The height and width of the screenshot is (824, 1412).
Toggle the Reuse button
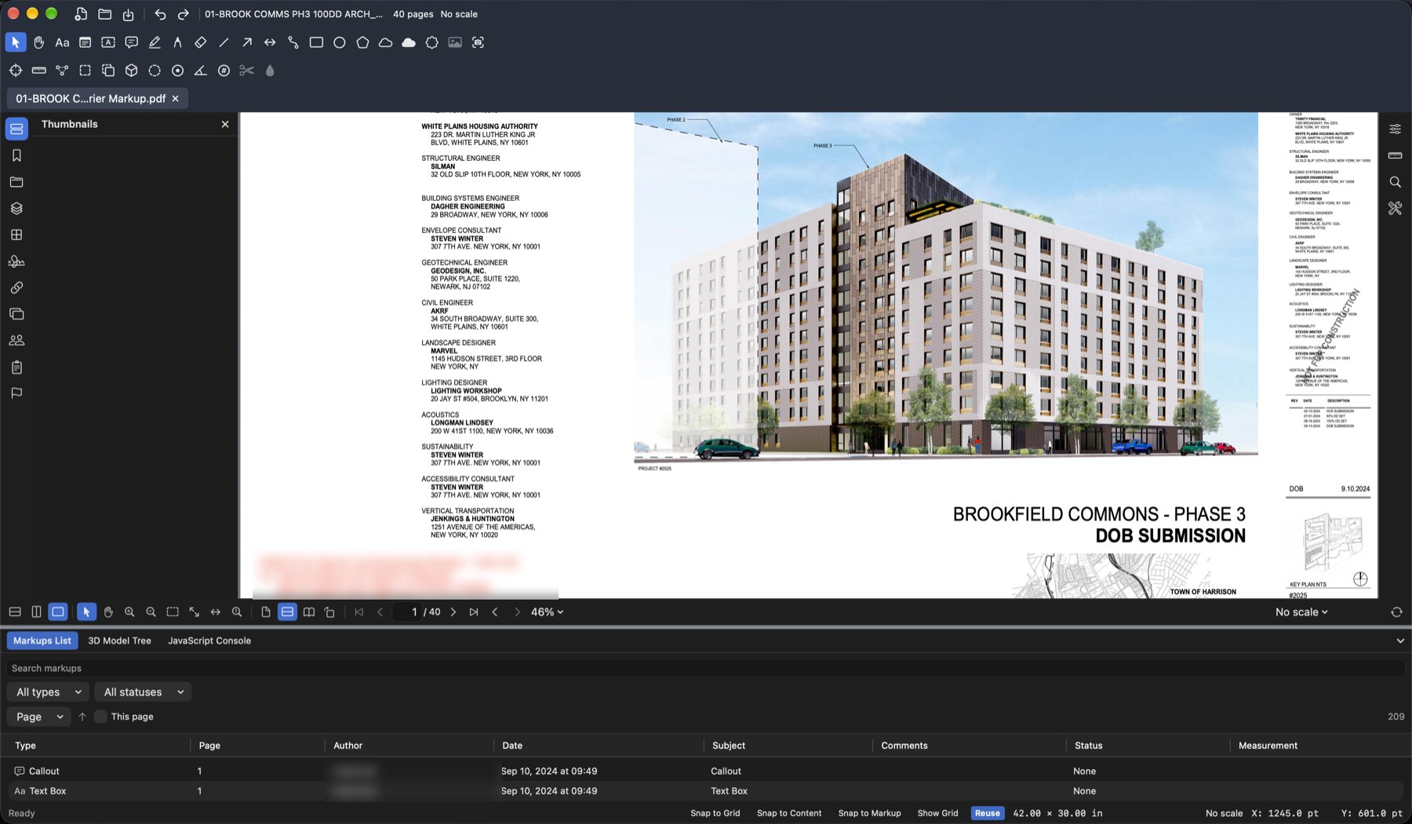click(x=987, y=813)
